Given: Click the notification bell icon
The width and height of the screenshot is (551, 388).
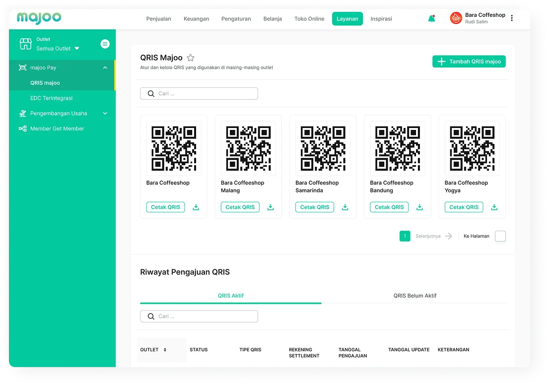Looking at the screenshot, I should pos(431,19).
